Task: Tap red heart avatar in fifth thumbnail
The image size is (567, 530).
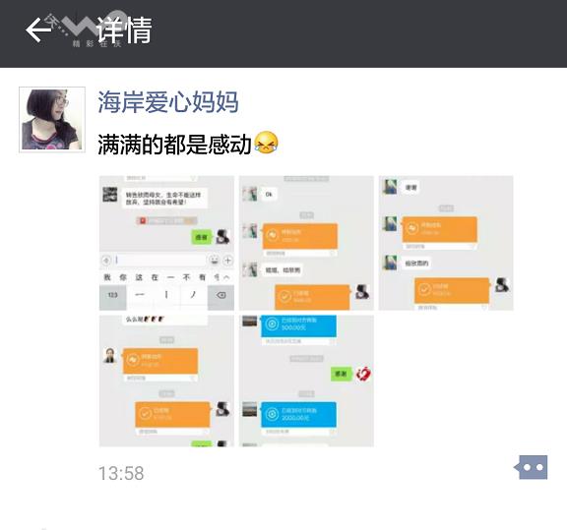Action: tap(363, 374)
